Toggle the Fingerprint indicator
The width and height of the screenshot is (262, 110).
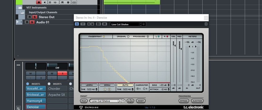(104, 36)
